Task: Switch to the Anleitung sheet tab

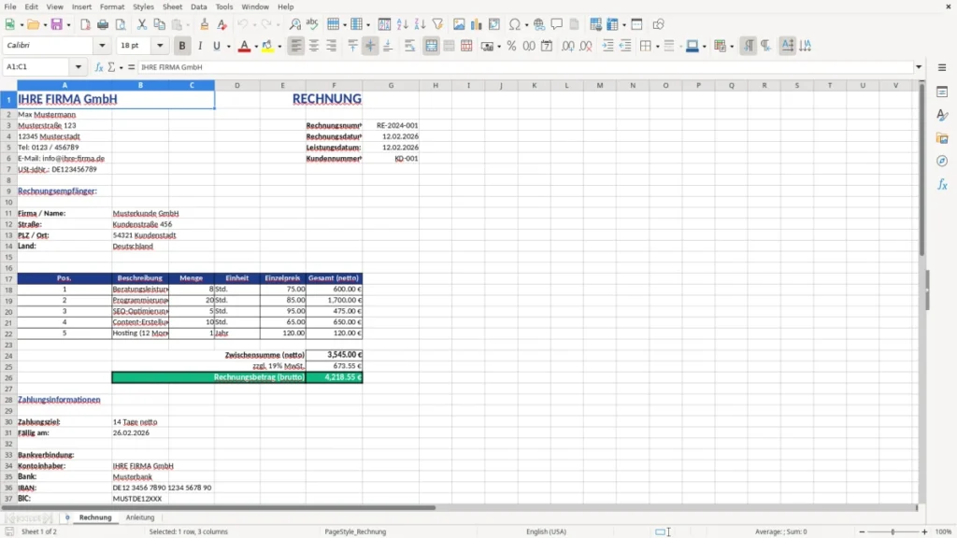Action: (140, 517)
